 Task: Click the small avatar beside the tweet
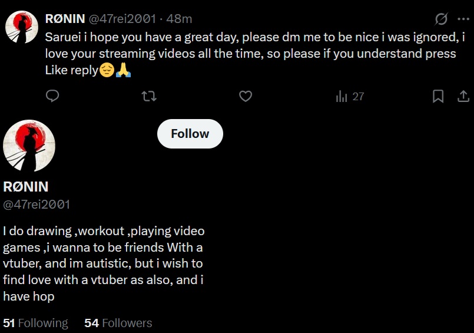(x=22, y=27)
